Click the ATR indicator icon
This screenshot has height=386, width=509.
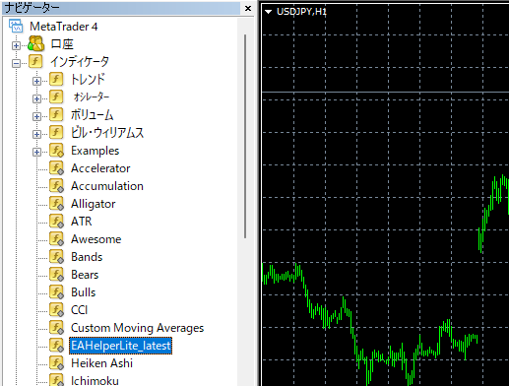point(56,222)
